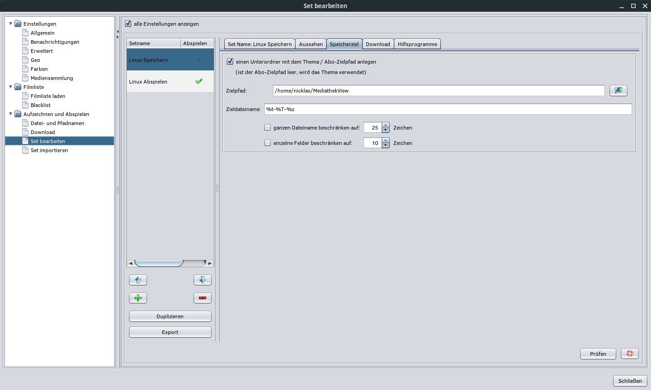Open the Aussehen tab
Viewport: 651px width, 390px height.
click(x=311, y=44)
